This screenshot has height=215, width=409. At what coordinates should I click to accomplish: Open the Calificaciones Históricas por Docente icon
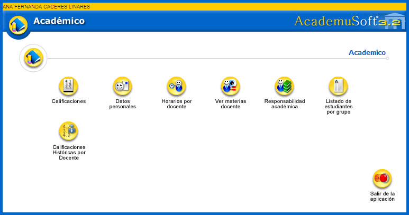tap(69, 131)
